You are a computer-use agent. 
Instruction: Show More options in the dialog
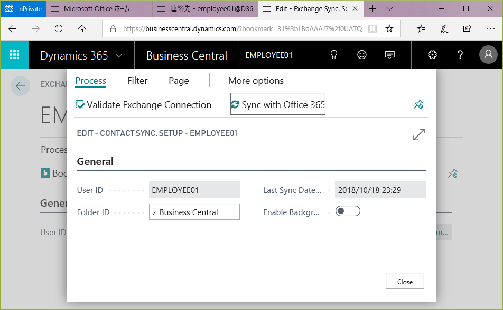click(256, 81)
